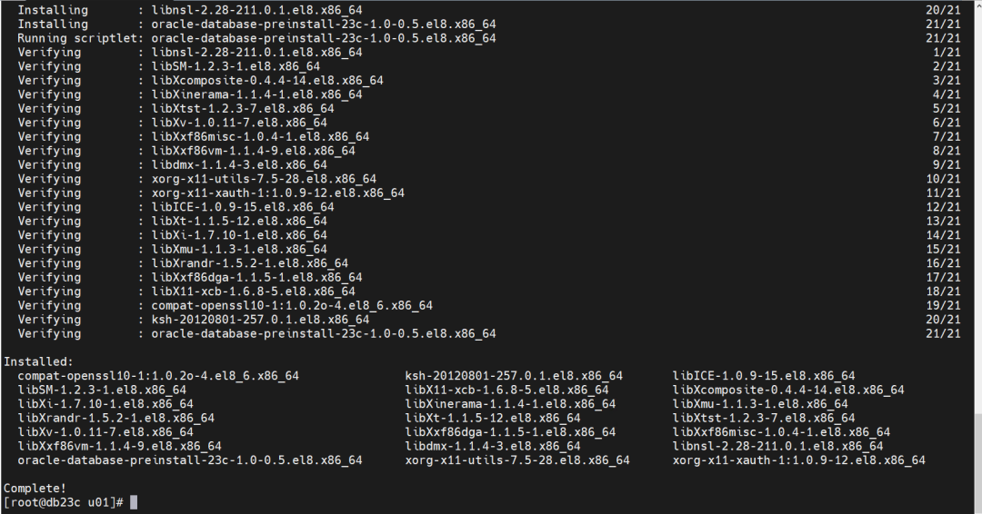Click compat-openssl10 in the Installed list
Image resolution: width=982 pixels, height=514 pixels.
coord(158,376)
